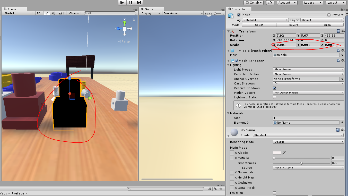
Task: Open Shaded draw mode dropdown
Action: click(18, 13)
